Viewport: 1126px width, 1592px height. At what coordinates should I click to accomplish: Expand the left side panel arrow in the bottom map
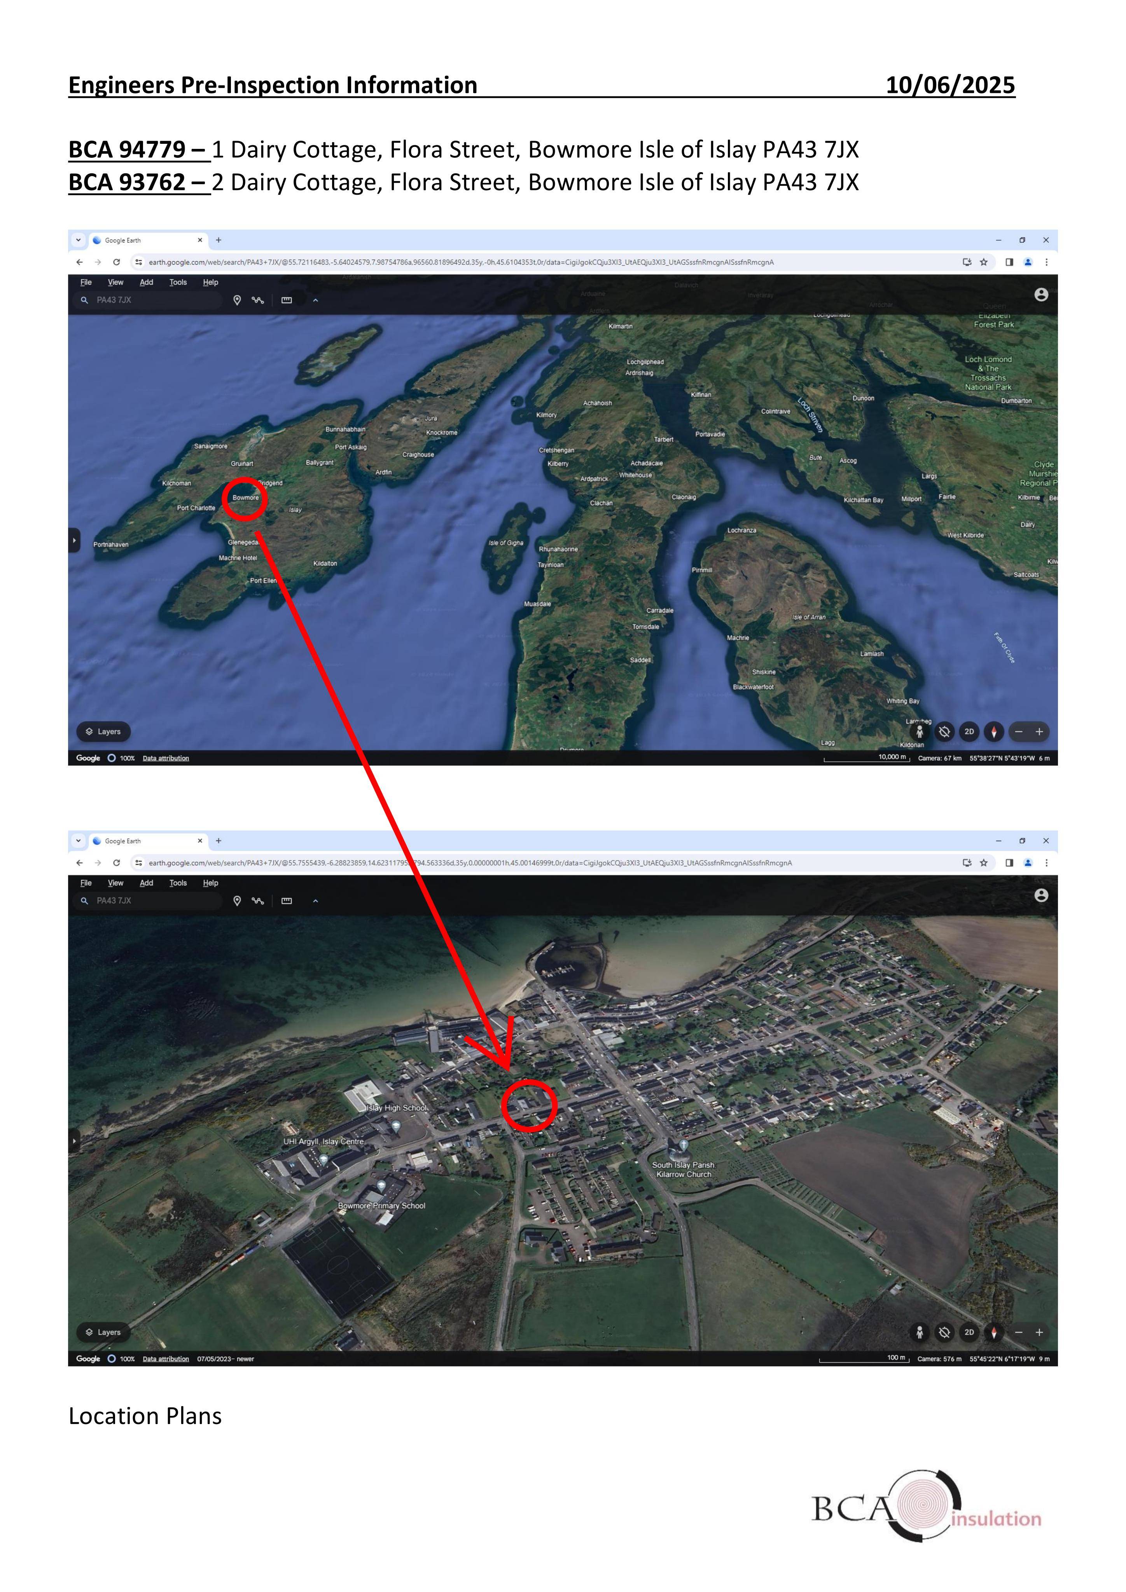pos(74,1141)
